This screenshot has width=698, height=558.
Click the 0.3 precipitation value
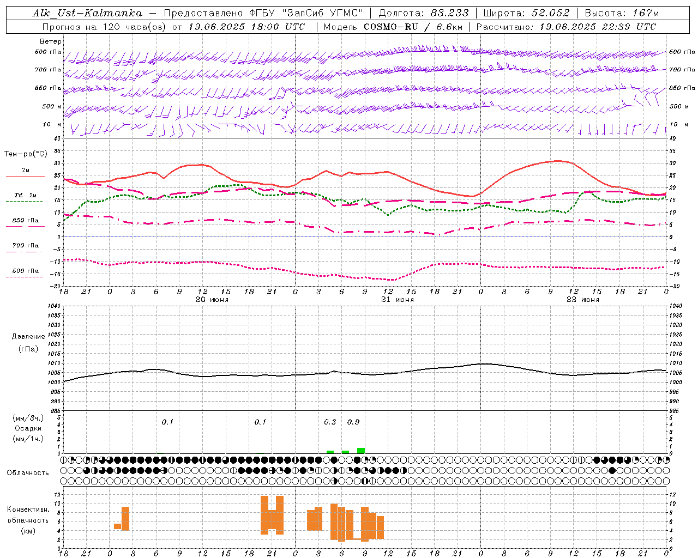(x=330, y=422)
